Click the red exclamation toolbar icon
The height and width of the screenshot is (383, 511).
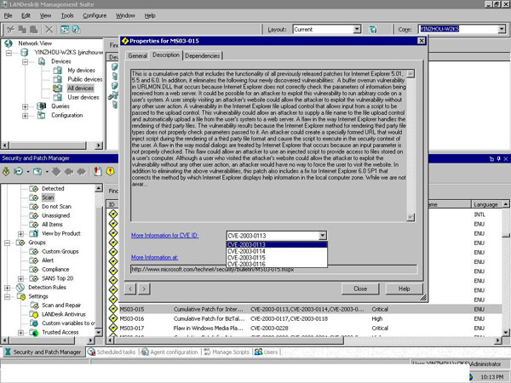[112, 171]
